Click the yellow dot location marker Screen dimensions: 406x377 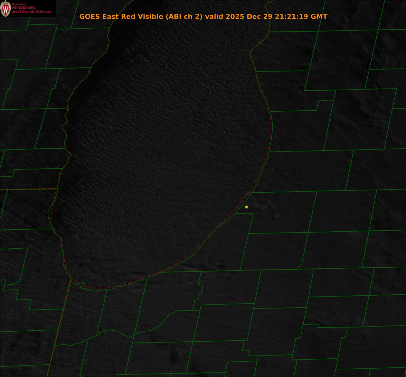pyautogui.click(x=246, y=207)
